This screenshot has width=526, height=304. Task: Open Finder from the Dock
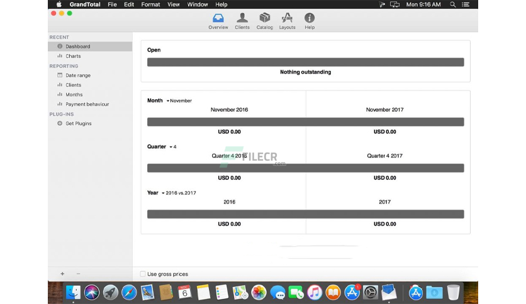point(73,293)
